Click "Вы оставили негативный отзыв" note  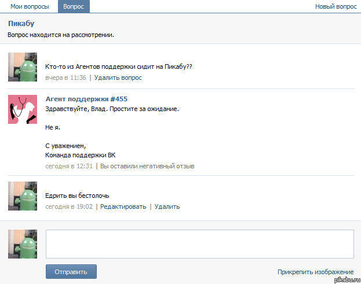147,166
